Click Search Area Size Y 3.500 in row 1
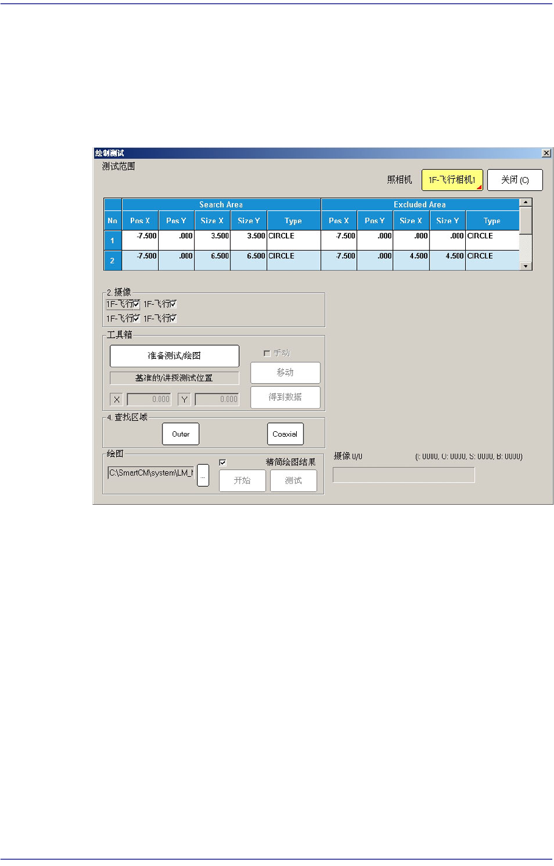 point(248,240)
